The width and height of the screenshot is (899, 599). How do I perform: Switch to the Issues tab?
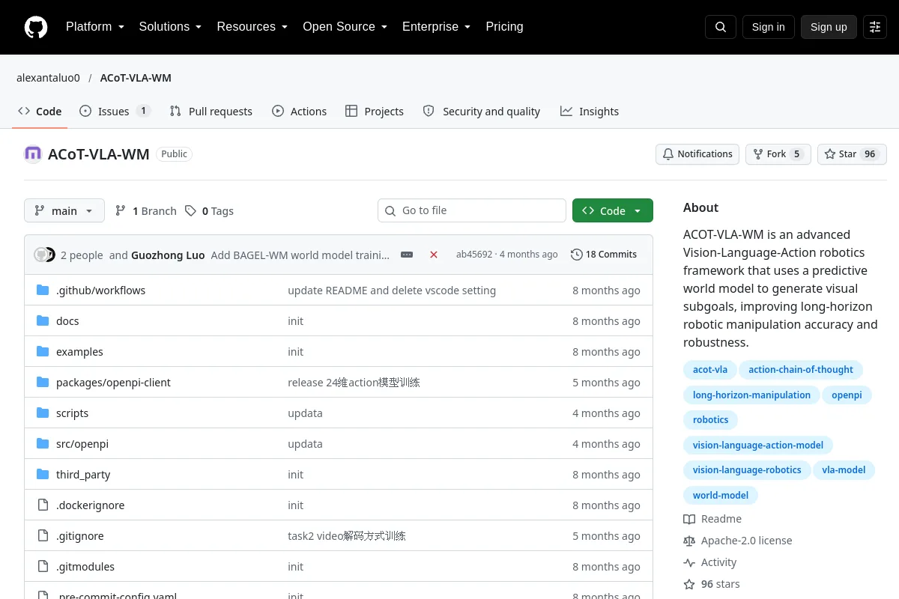coord(115,112)
